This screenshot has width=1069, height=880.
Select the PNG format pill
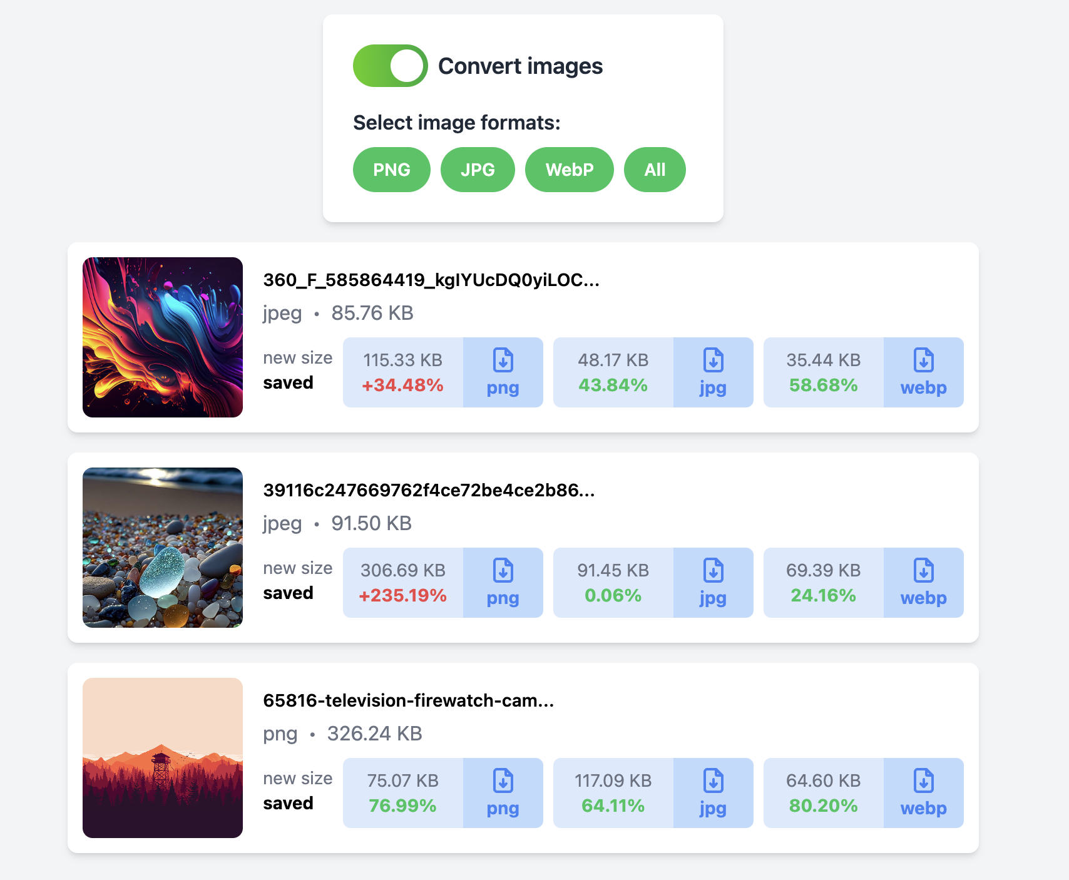(392, 170)
